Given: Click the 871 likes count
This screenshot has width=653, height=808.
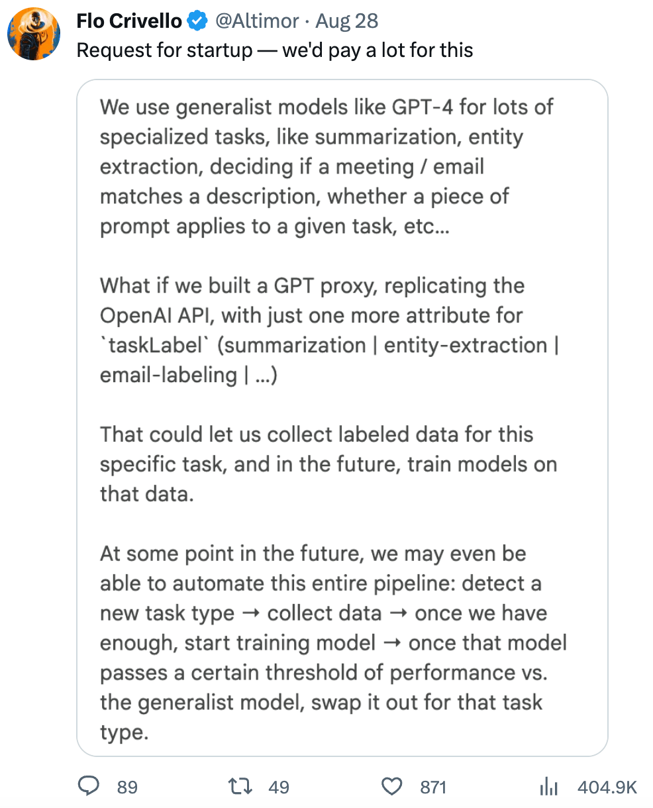Looking at the screenshot, I should click(x=433, y=787).
